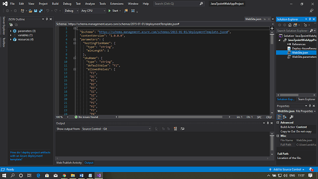The height and width of the screenshot is (179, 318).
Task: Open the Analyze menu
Action: coord(90,4)
